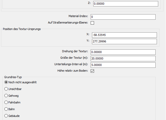Viewport: 166px width, 120px height.
Task: Focus the Größe der Textur field
Action: 123,58
